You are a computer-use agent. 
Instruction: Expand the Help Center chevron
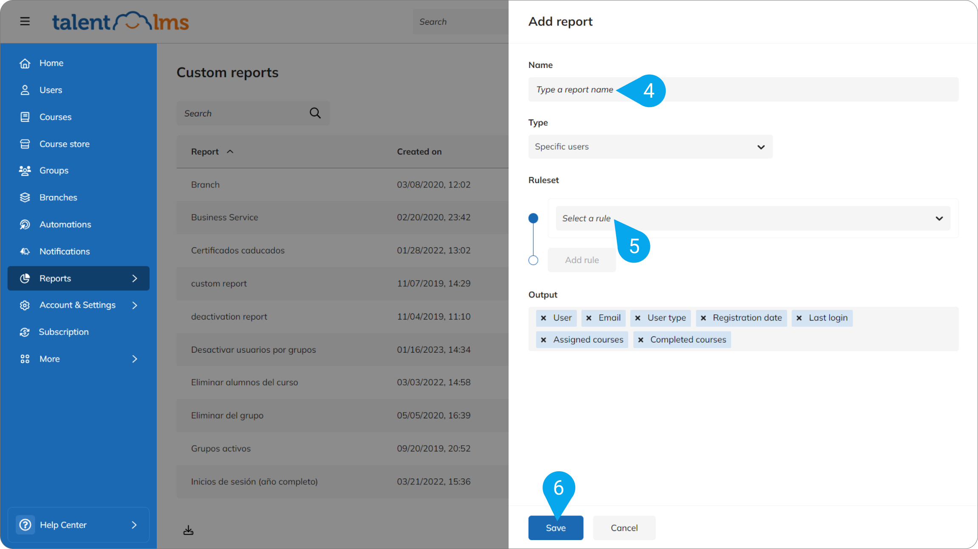tap(134, 525)
